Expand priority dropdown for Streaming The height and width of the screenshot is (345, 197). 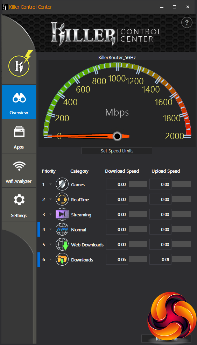pyautogui.click(x=50, y=214)
